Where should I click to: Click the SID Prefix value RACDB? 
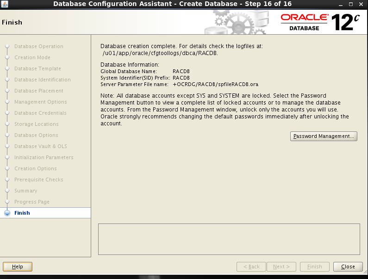click(x=181, y=78)
